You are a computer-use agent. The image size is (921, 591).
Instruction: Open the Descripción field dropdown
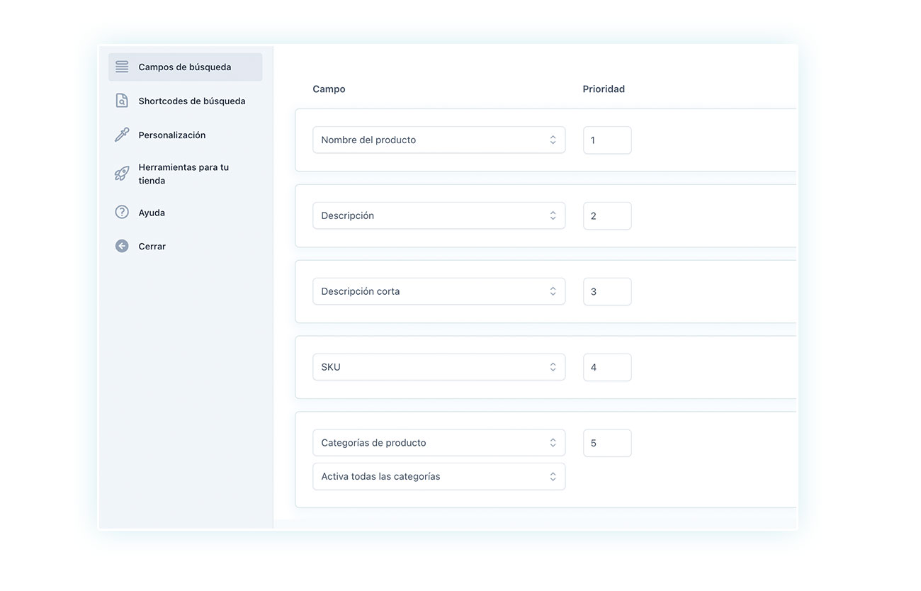point(439,215)
